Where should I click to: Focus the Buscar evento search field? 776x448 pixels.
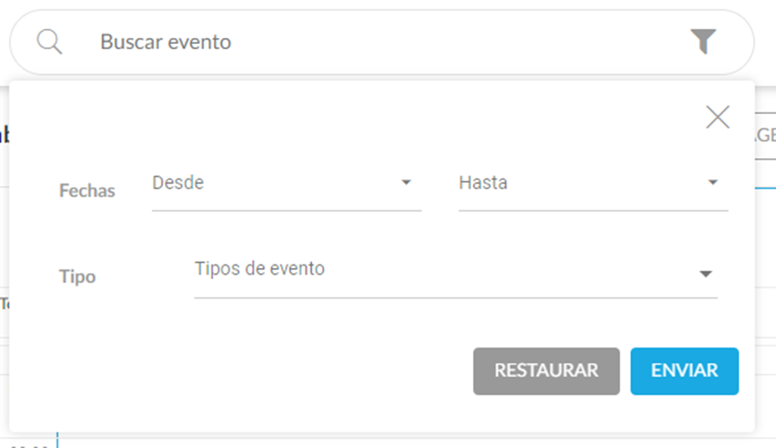point(381,42)
